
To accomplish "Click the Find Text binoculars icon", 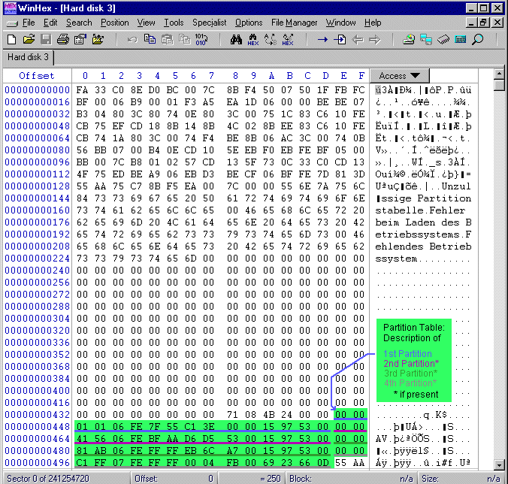I will [236, 39].
